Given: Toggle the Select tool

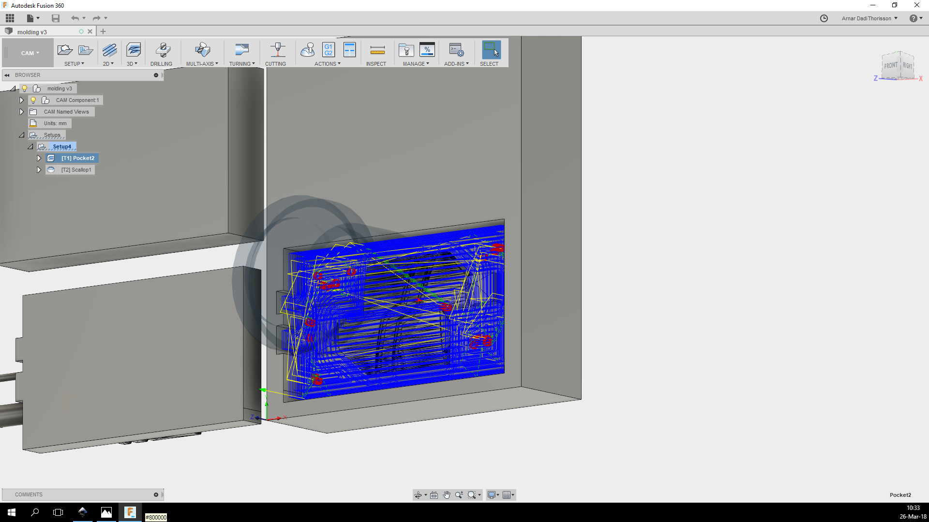Looking at the screenshot, I should pos(491,50).
